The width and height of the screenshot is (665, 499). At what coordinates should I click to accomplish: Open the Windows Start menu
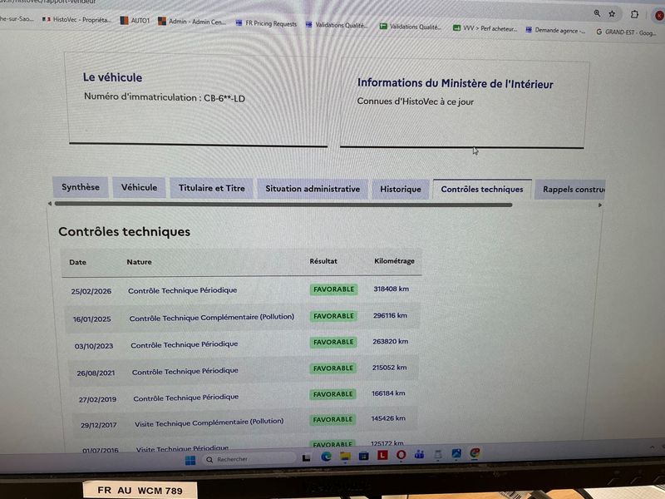click(x=190, y=460)
